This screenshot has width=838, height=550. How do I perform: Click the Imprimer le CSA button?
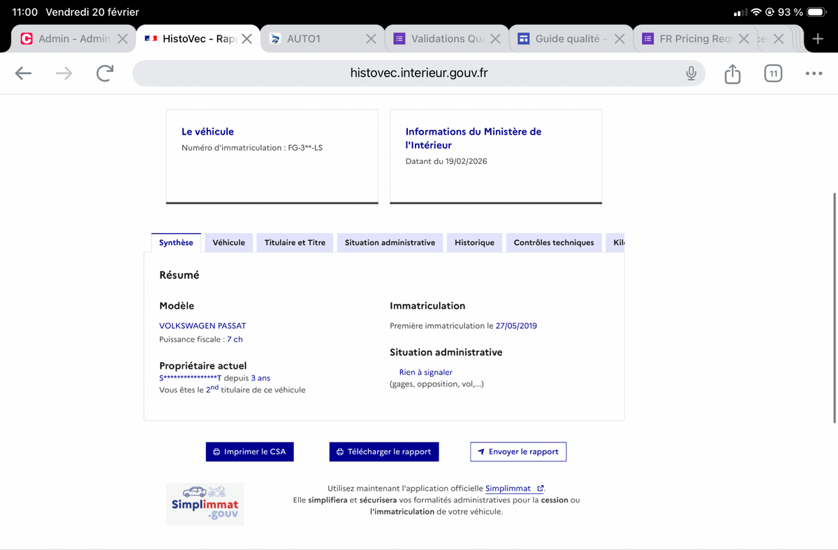[x=249, y=452]
